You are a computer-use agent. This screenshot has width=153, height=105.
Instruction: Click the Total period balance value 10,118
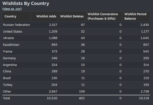point(144,98)
